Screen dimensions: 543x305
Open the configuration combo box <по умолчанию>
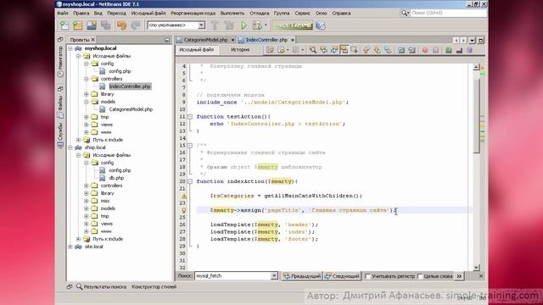[x=176, y=25]
